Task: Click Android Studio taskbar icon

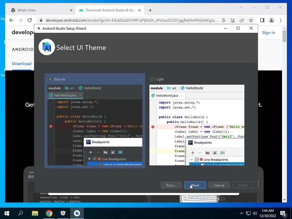Action: coord(77,213)
